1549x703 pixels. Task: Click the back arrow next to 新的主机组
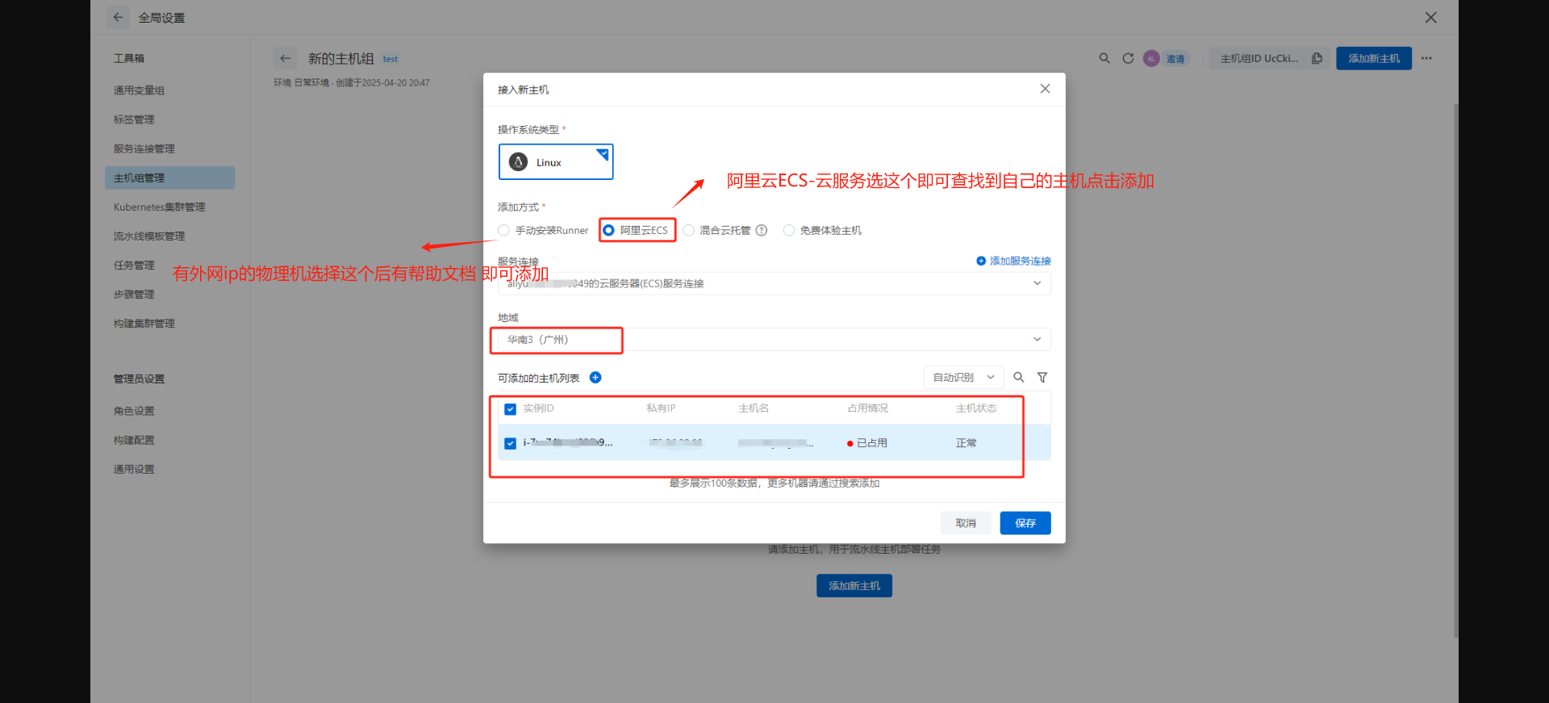285,58
